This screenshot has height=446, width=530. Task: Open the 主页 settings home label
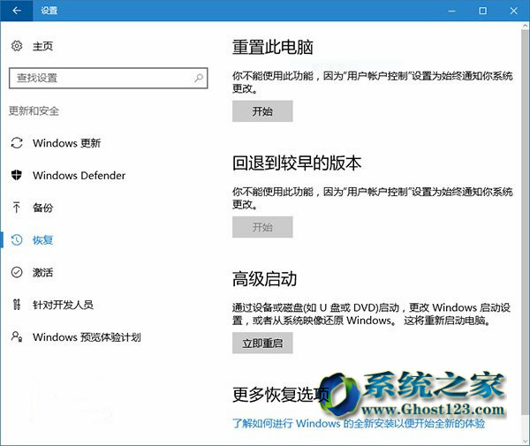[42, 46]
